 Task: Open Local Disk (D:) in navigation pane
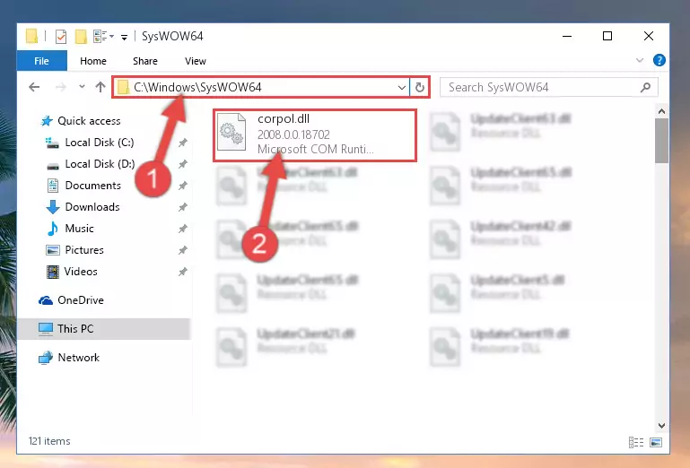pyautogui.click(x=100, y=164)
